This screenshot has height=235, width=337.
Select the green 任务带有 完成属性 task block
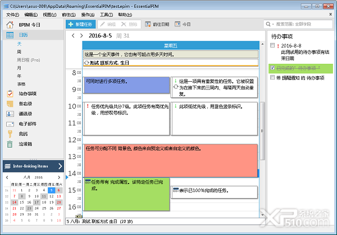coord(127,194)
